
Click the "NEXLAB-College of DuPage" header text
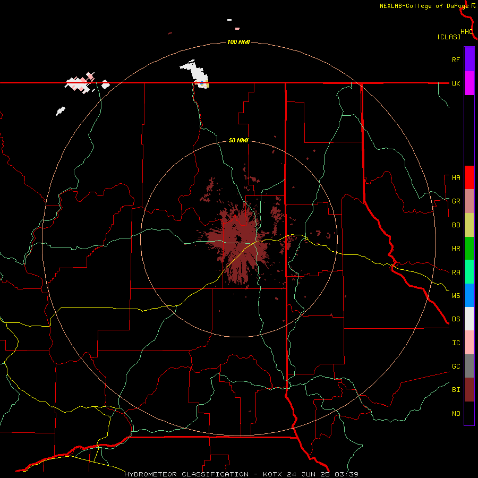click(424, 6)
